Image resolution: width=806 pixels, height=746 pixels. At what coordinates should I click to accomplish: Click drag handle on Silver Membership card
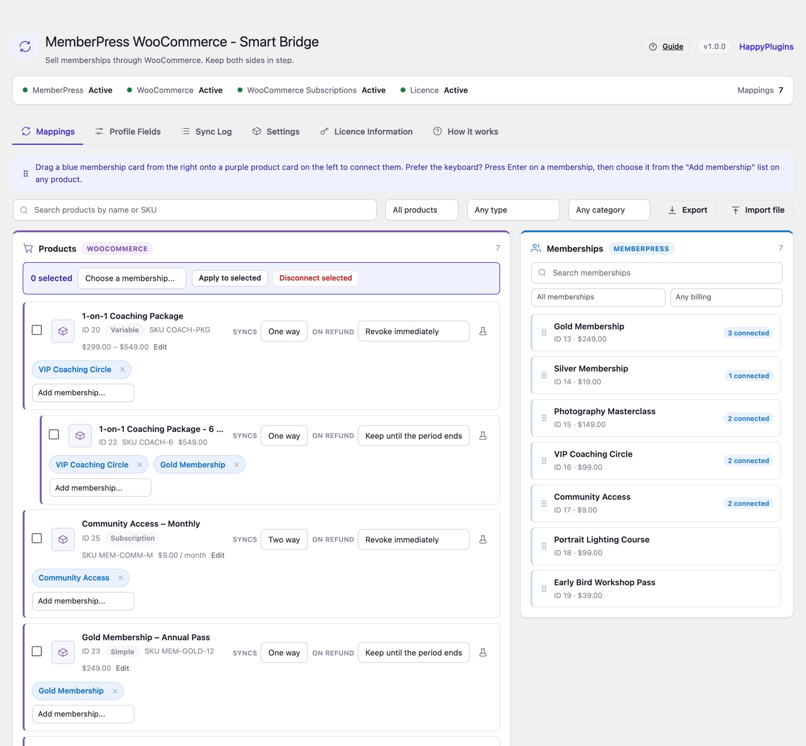pyautogui.click(x=544, y=375)
